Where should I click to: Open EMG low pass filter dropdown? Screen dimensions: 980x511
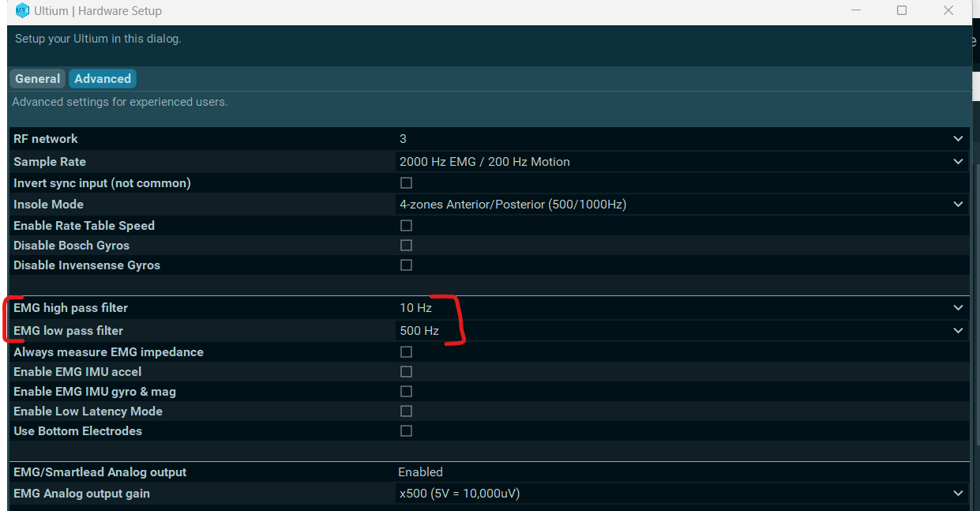click(x=681, y=331)
